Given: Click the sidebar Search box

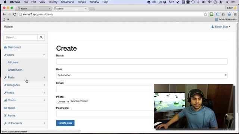Looking at the screenshot, I should coord(21,37).
